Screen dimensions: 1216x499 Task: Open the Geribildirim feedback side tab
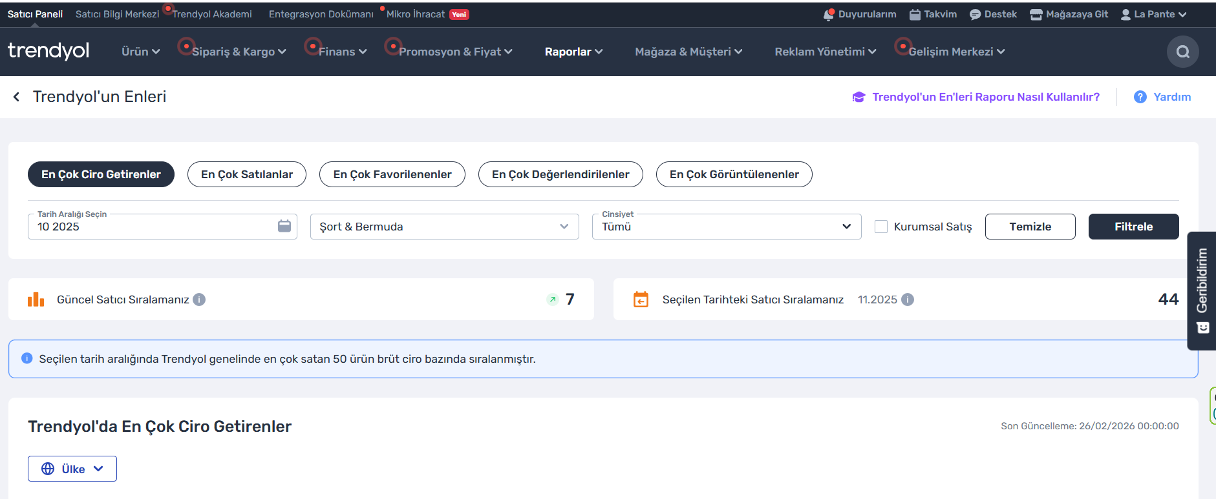(x=1202, y=290)
